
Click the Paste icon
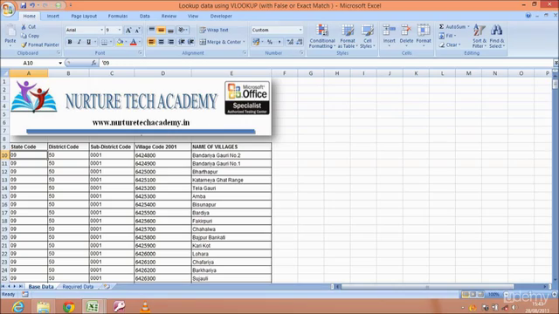10,31
